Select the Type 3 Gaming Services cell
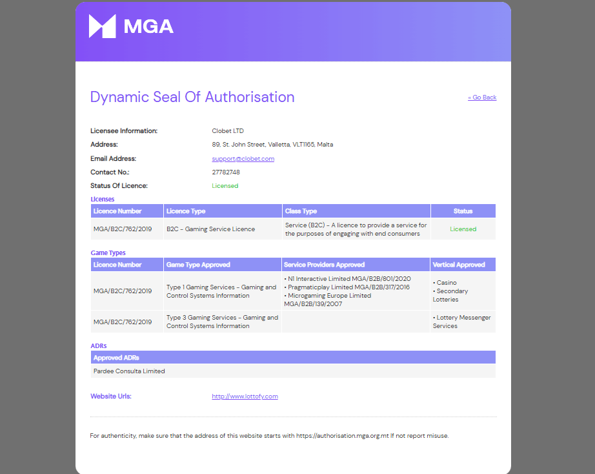The image size is (595, 474). pyautogui.click(x=223, y=322)
